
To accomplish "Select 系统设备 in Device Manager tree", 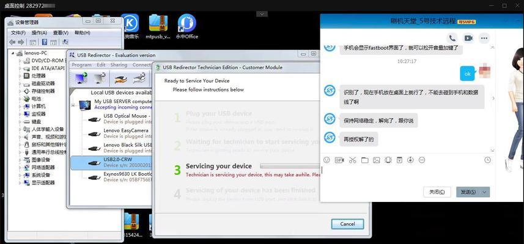I will (x=41, y=175).
